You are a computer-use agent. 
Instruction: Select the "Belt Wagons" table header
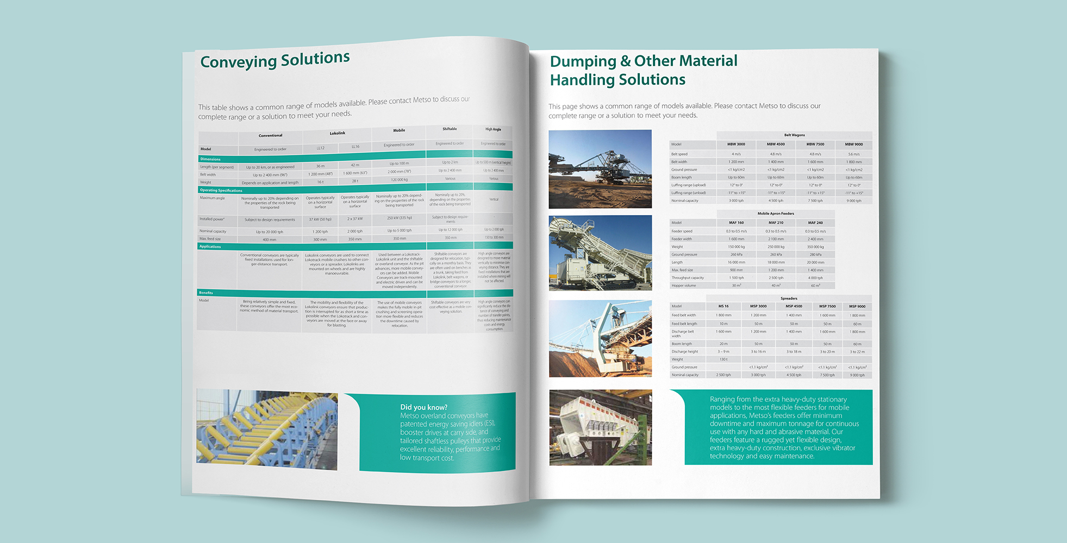[794, 135]
